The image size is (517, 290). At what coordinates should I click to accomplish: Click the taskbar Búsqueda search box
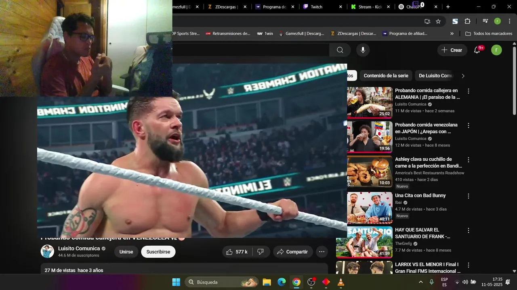point(222,282)
